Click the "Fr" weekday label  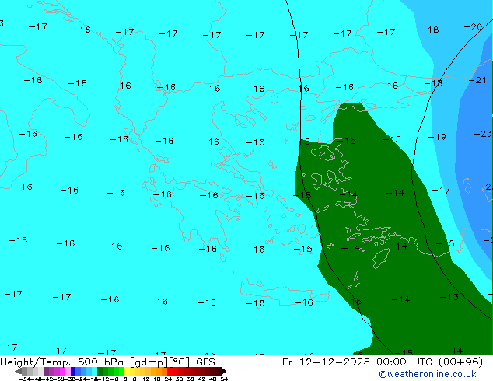[x=288, y=362]
